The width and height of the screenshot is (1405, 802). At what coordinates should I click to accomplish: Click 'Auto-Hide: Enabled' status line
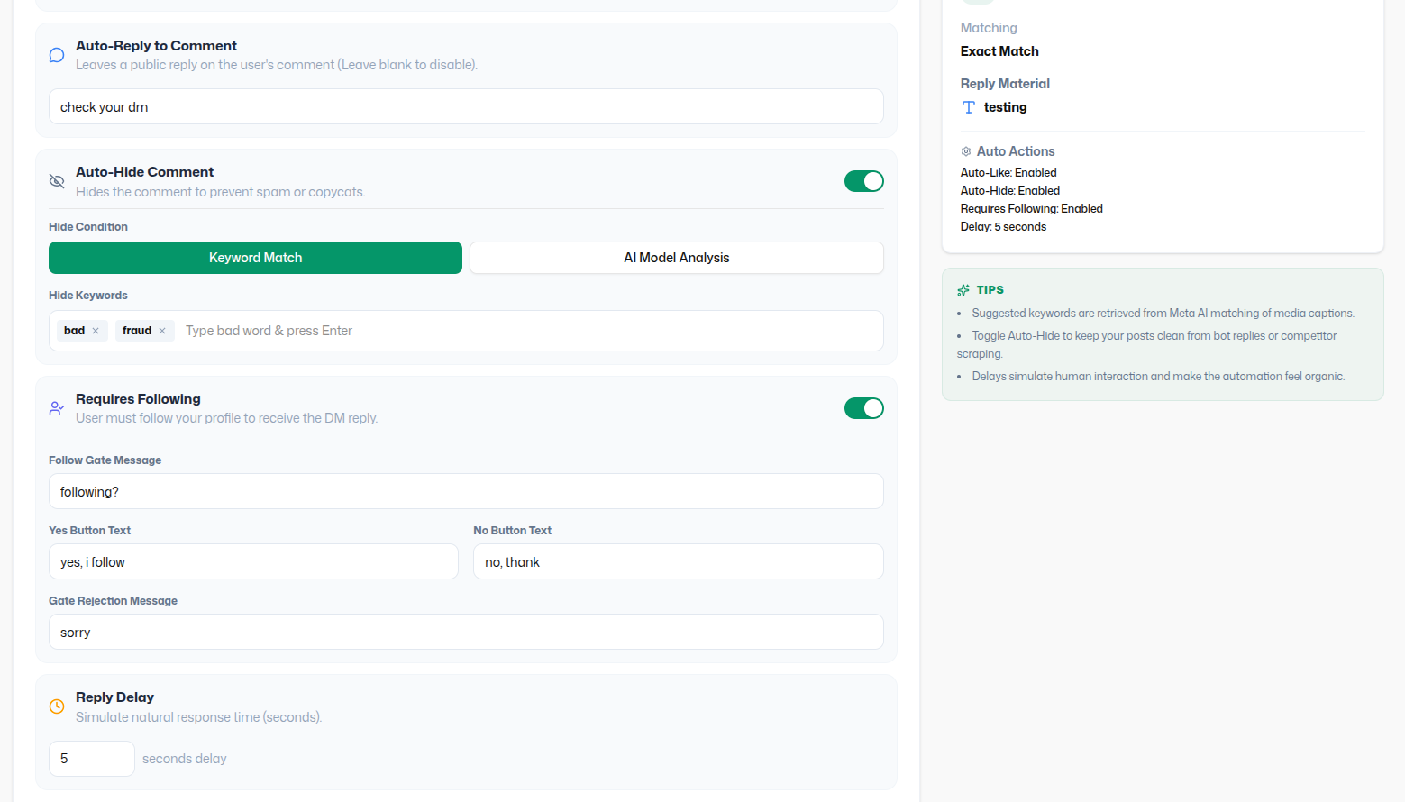click(x=1010, y=190)
